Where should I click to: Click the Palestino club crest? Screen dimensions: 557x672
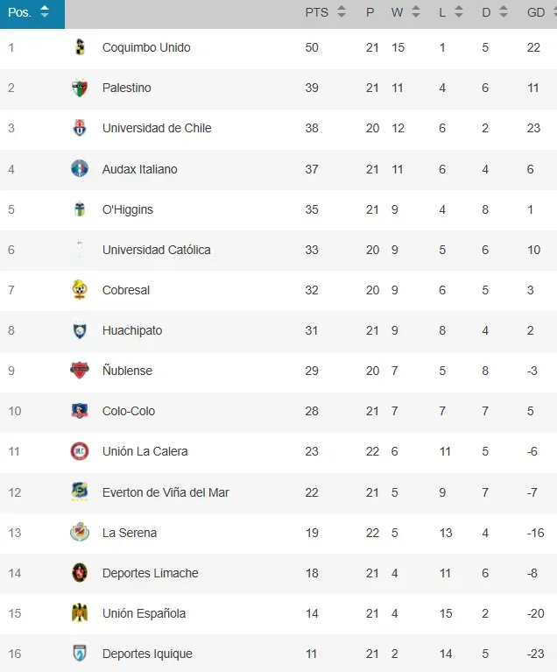point(80,88)
